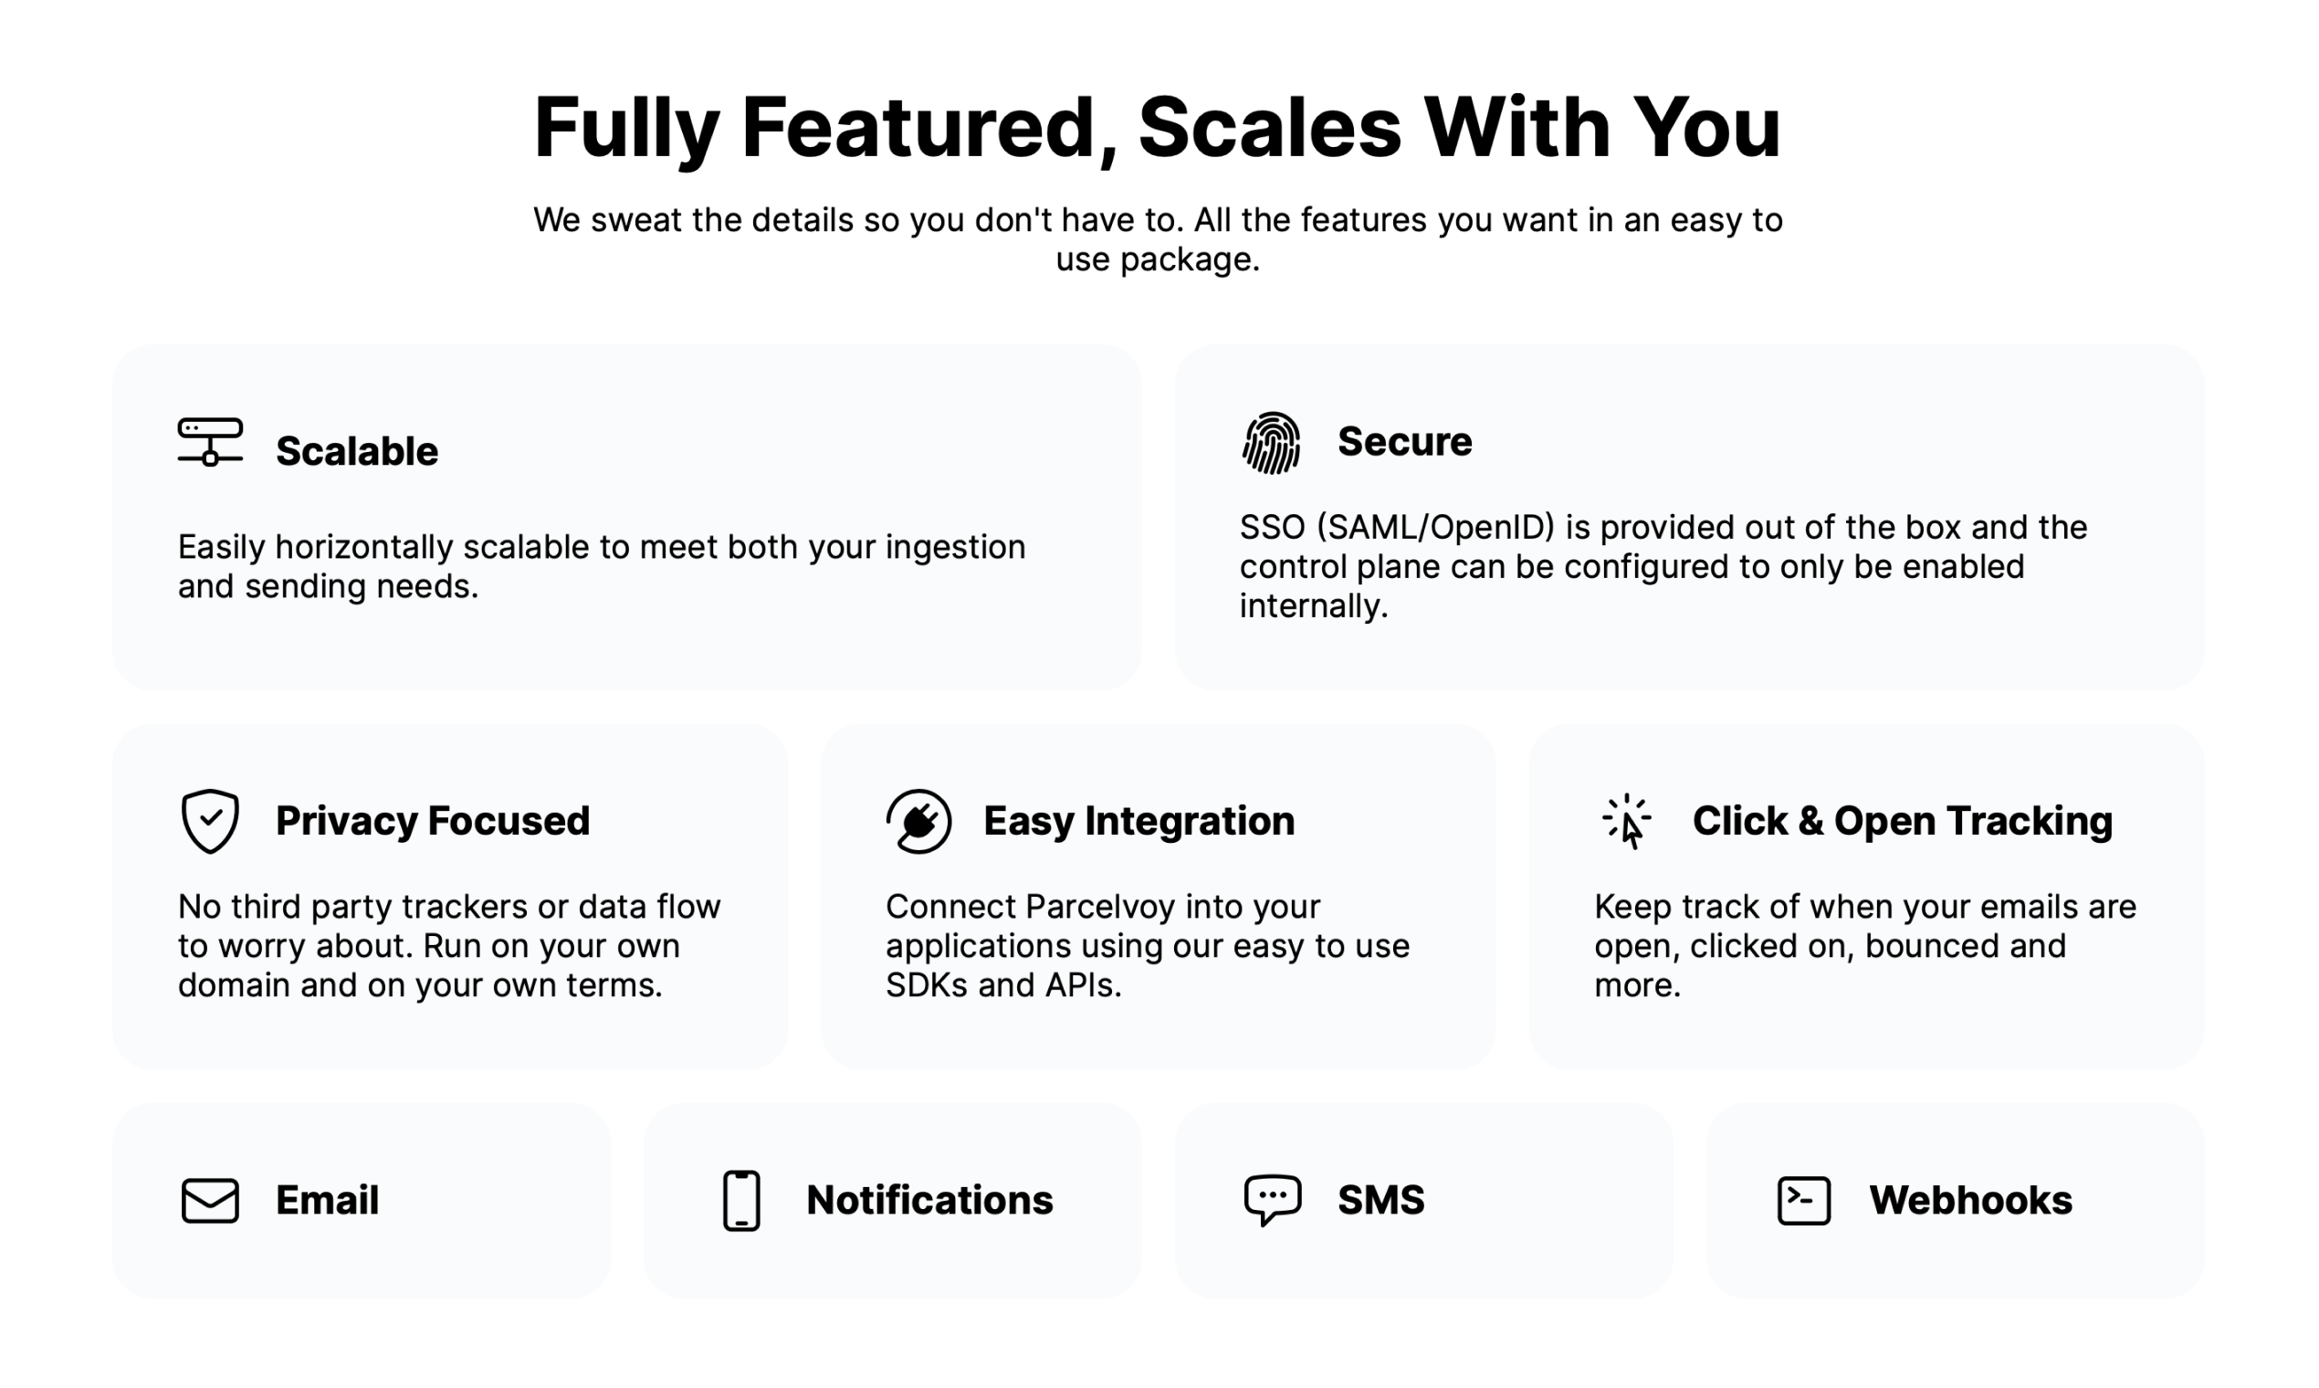Open the Easy Integration card title
Image resolution: width=2319 pixels, height=1388 pixels.
1139,821
